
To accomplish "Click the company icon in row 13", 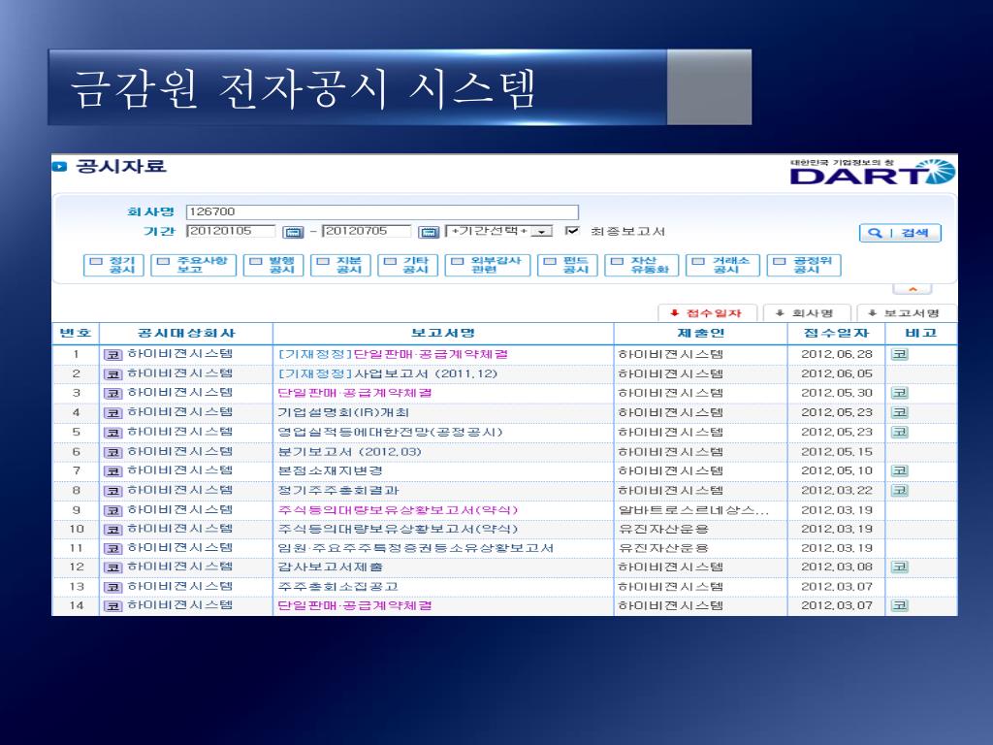I will [112, 588].
